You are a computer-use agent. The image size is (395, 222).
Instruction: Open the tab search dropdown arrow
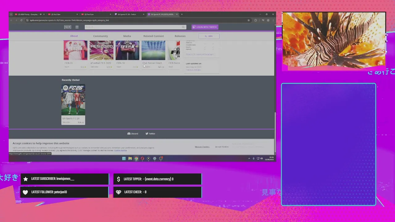pyautogui.click(x=11, y=14)
